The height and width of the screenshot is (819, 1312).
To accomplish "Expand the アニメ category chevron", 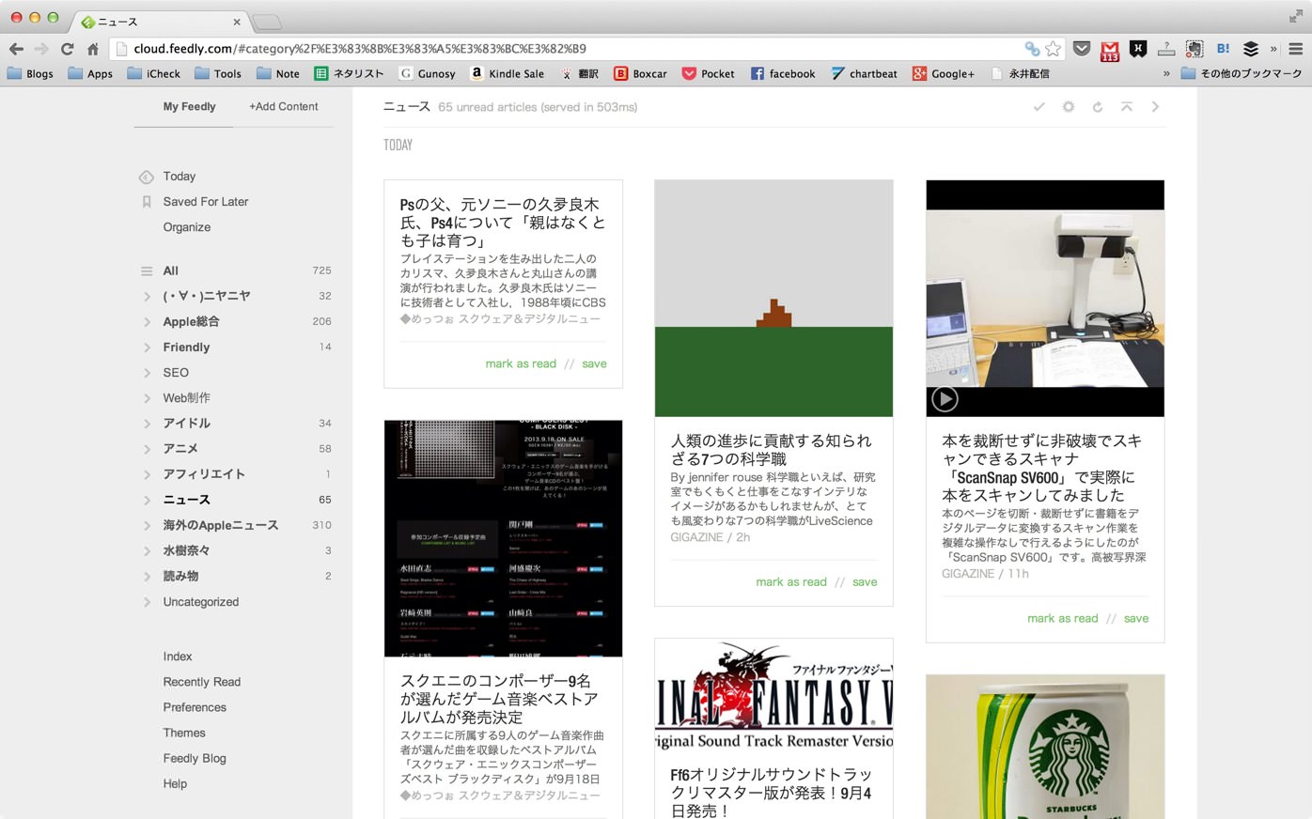I will click(147, 449).
